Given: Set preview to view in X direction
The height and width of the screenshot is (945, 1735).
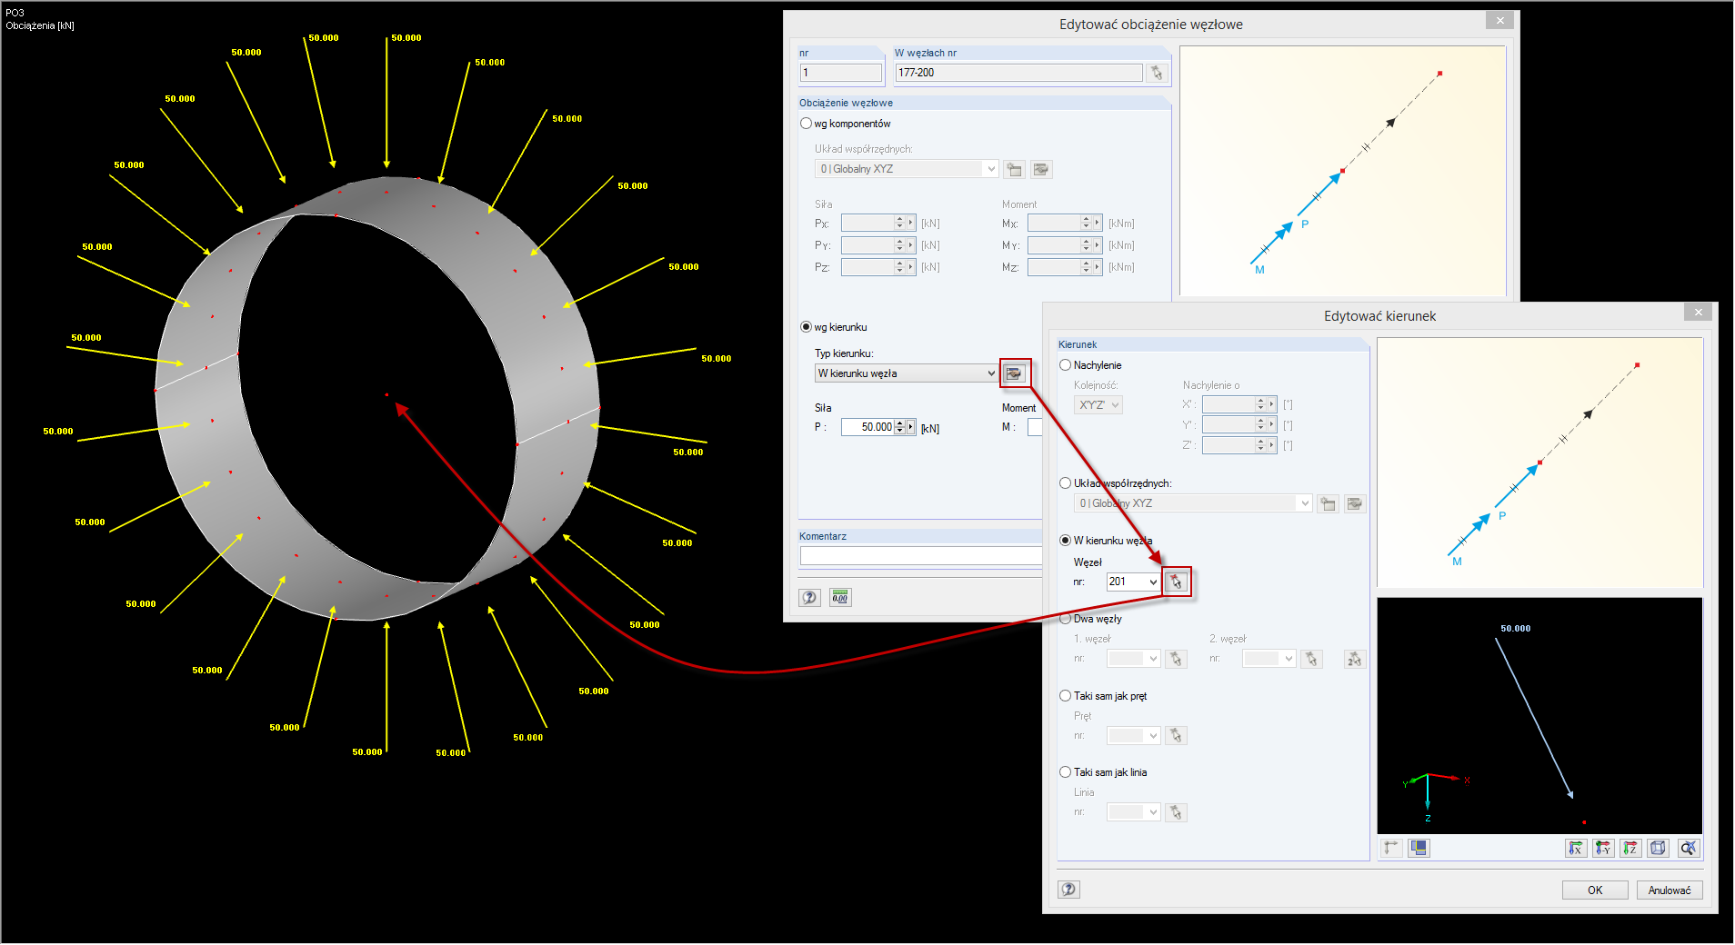Looking at the screenshot, I should click(1576, 848).
